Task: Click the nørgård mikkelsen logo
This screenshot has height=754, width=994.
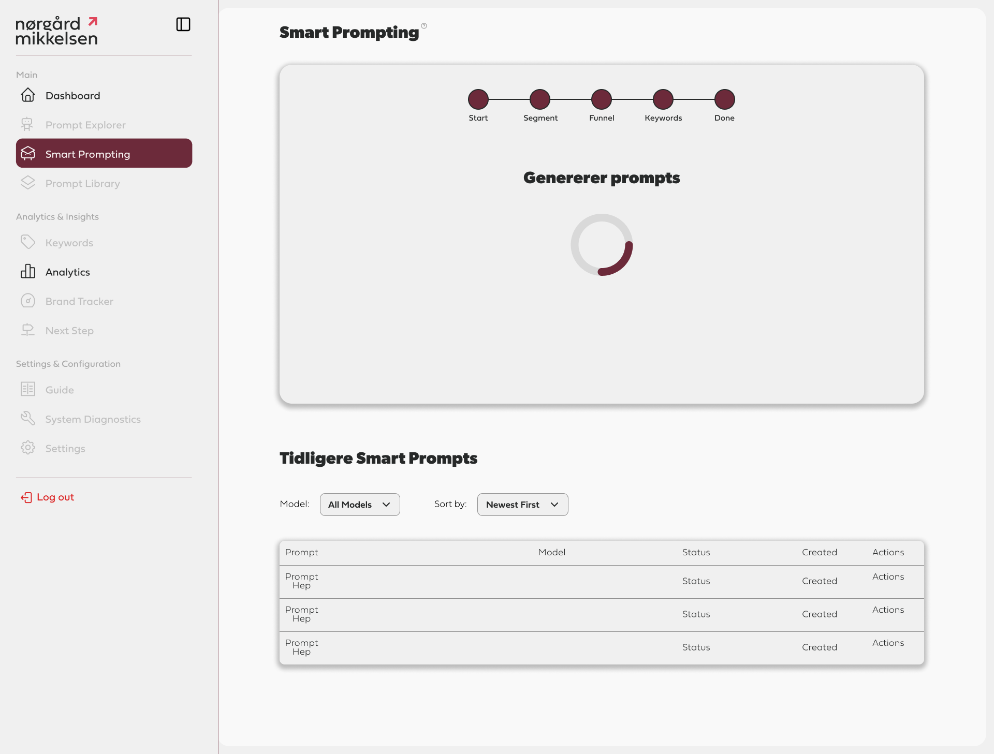Action: (56, 31)
